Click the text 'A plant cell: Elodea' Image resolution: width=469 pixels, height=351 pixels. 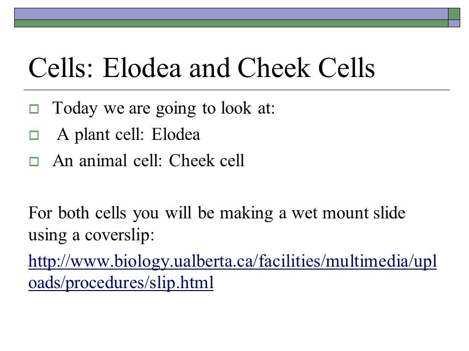click(128, 135)
